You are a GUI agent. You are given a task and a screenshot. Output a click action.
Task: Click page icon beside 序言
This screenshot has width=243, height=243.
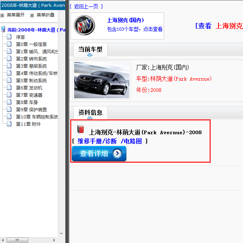(9, 37)
